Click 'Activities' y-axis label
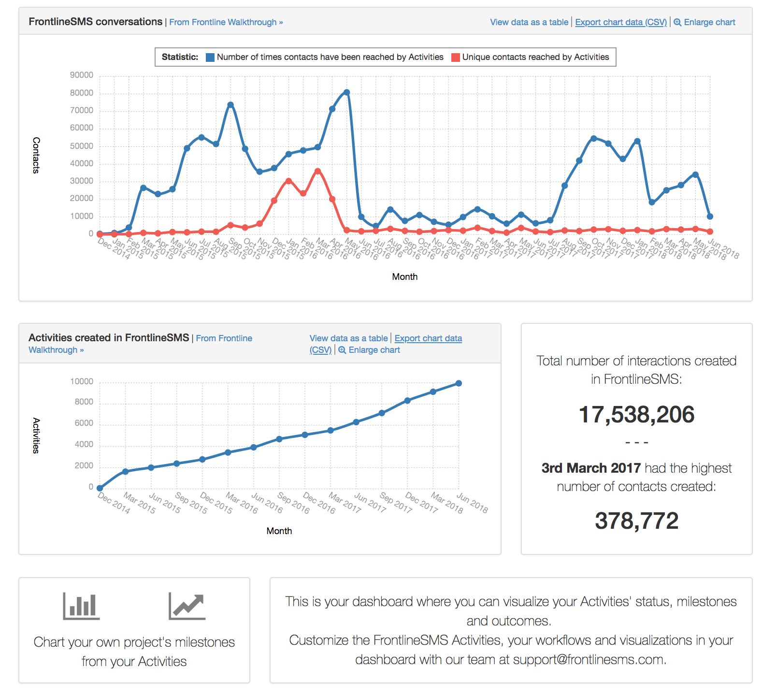This screenshot has height=696, width=776. 36,435
